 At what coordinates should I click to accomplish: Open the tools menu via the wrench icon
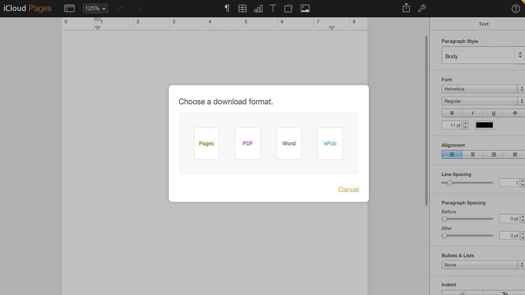422,8
